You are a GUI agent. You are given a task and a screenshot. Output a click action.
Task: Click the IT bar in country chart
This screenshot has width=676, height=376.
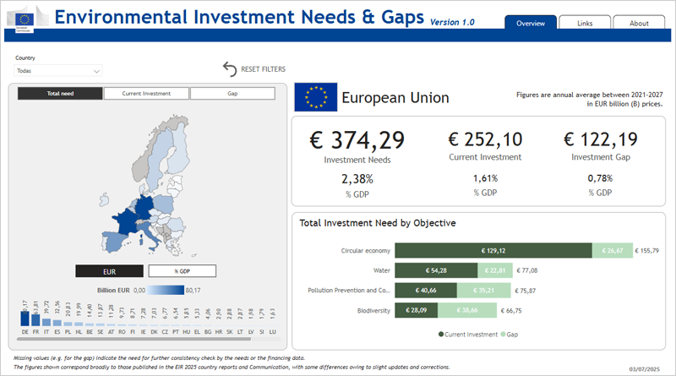pyautogui.click(x=46, y=322)
